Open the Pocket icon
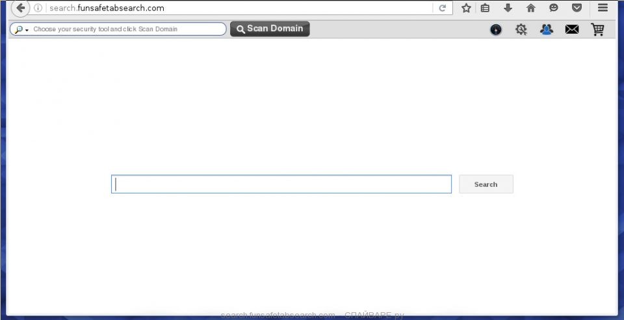 (577, 8)
